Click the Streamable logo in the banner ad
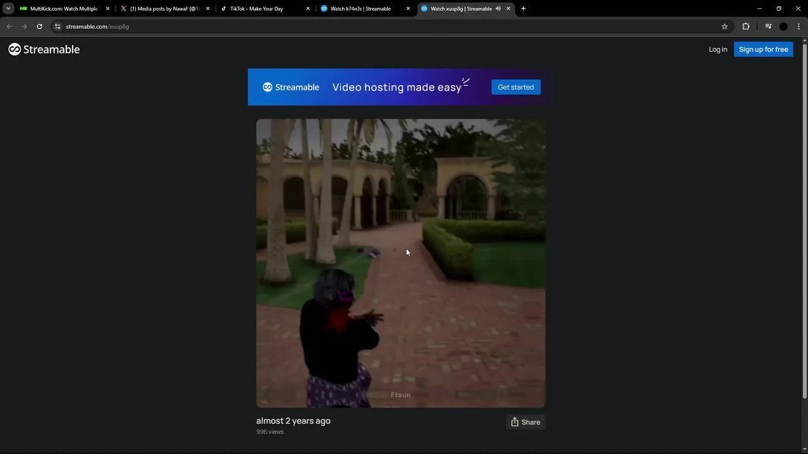 [x=291, y=87]
